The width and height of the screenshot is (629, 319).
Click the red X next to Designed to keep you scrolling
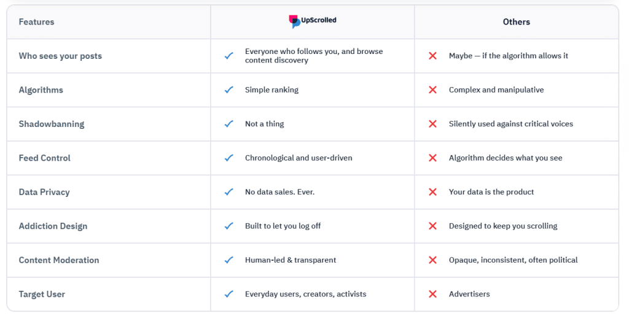pyautogui.click(x=432, y=226)
